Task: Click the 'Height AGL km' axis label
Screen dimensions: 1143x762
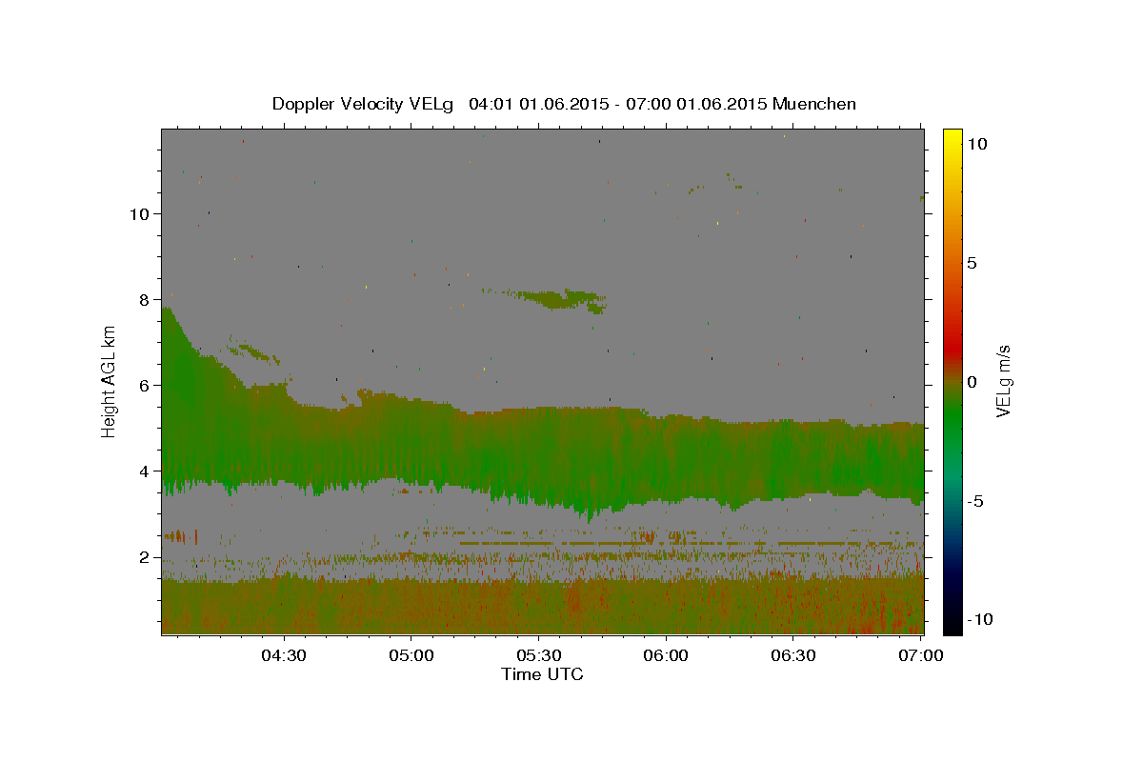Action: (110, 381)
